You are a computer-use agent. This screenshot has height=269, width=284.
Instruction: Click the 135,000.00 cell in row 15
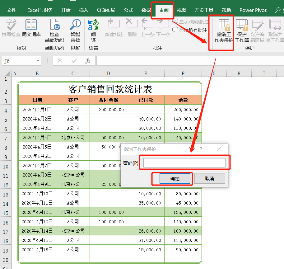[183, 212]
